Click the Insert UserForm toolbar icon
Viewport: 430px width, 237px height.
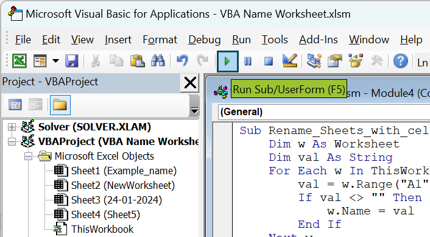tap(40, 61)
